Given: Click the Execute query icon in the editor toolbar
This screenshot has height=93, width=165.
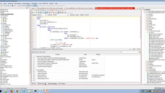Looking at the screenshot, I should tap(32, 13).
